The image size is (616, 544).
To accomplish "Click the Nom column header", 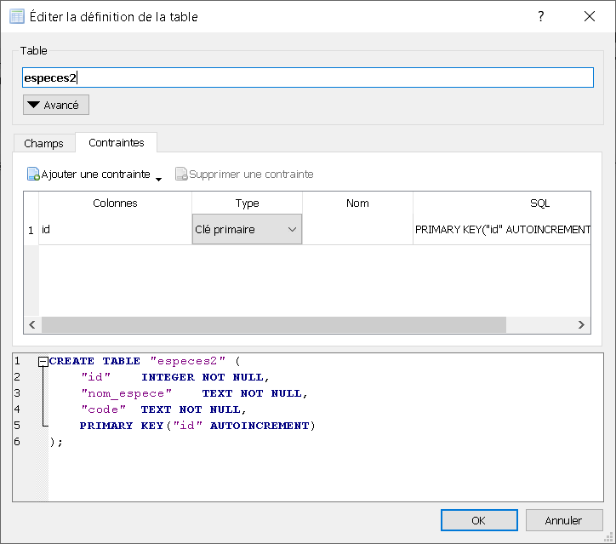I will [357, 203].
